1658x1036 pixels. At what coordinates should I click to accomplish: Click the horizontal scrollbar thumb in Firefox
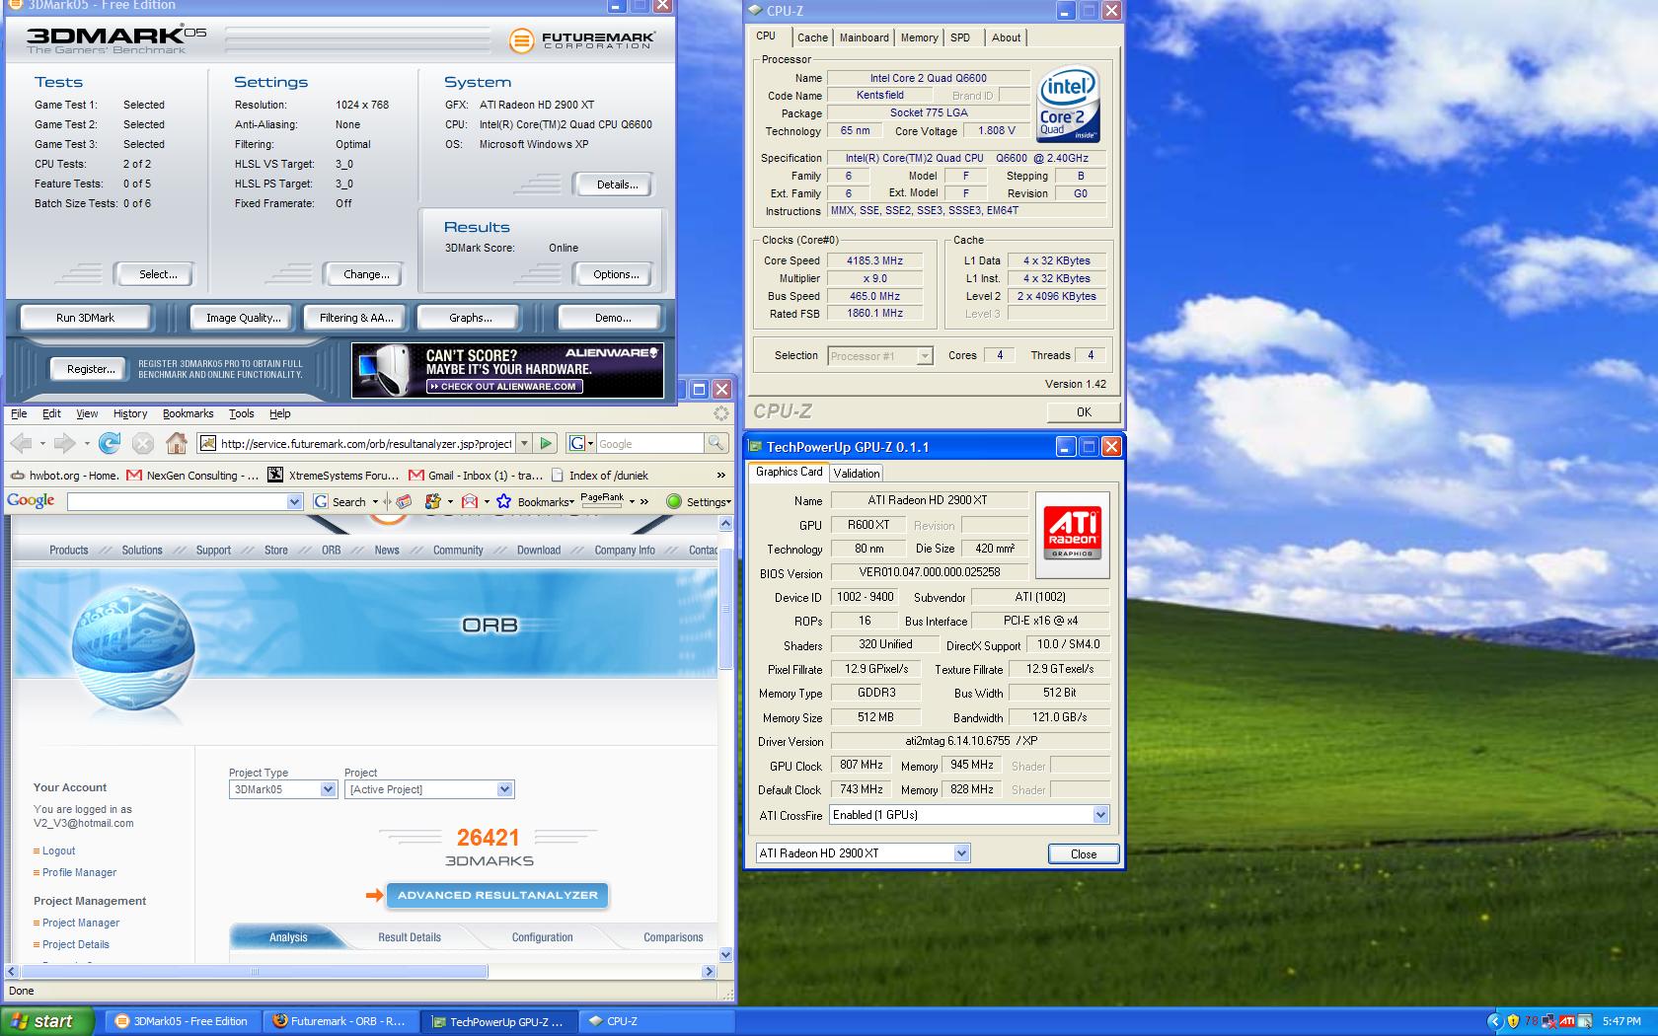coord(255,972)
